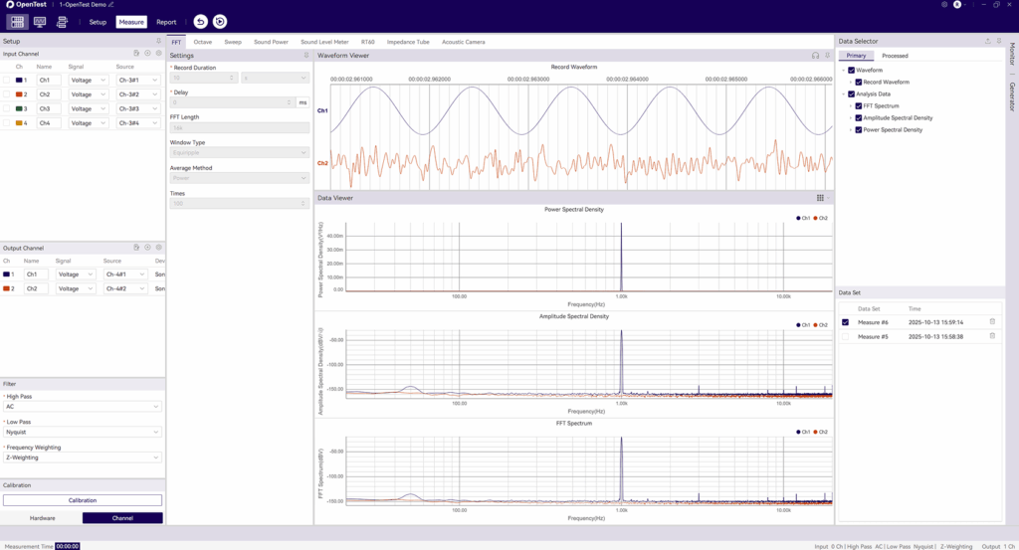Open Ch1 input Source dropdown
The width and height of the screenshot is (1019, 550).
pyautogui.click(x=138, y=80)
